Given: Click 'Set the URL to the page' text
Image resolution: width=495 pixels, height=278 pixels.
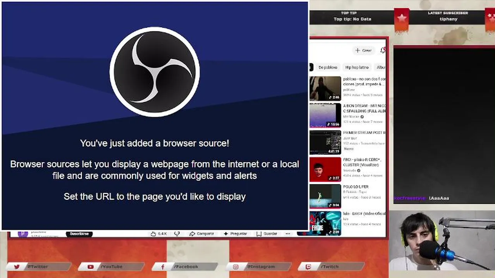Looking at the screenshot, I should click(x=155, y=197).
